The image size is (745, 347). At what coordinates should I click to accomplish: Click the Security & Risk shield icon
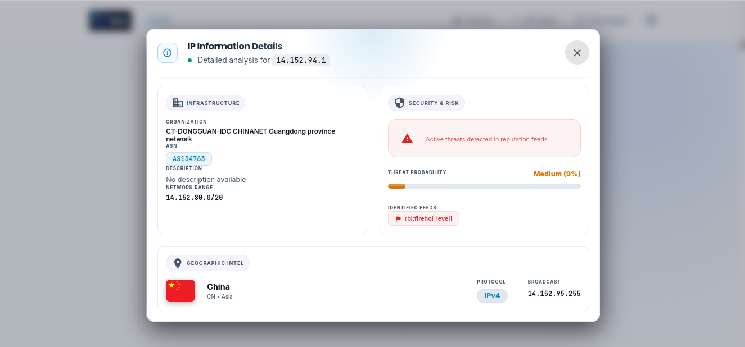coord(400,103)
